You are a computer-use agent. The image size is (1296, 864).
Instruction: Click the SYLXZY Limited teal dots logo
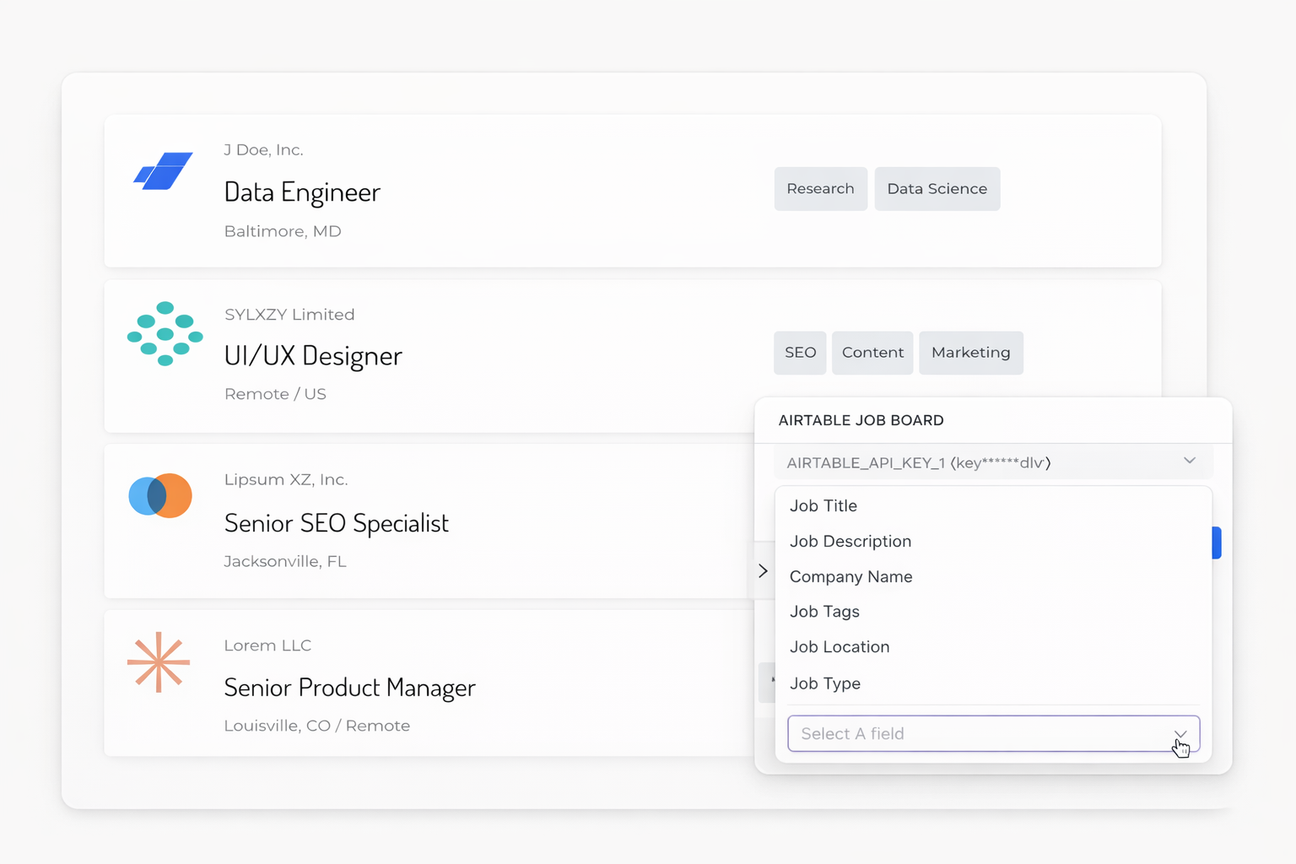point(165,334)
